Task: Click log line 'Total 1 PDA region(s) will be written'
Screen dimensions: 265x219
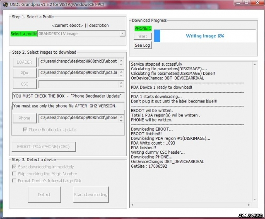Action: (166, 115)
